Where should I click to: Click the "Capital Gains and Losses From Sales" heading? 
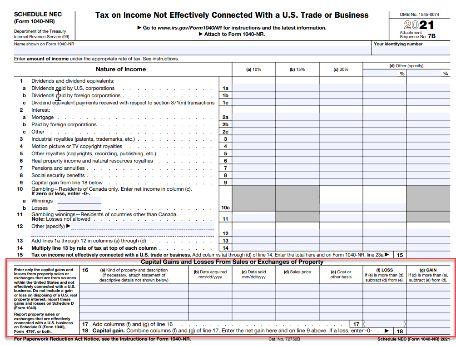click(x=232, y=262)
